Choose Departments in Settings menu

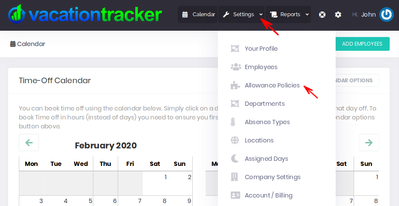pyautogui.click(x=264, y=104)
